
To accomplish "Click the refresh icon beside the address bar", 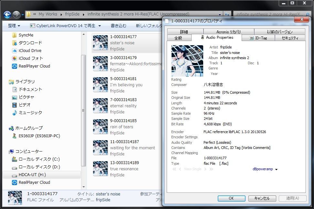I will [227, 15].
